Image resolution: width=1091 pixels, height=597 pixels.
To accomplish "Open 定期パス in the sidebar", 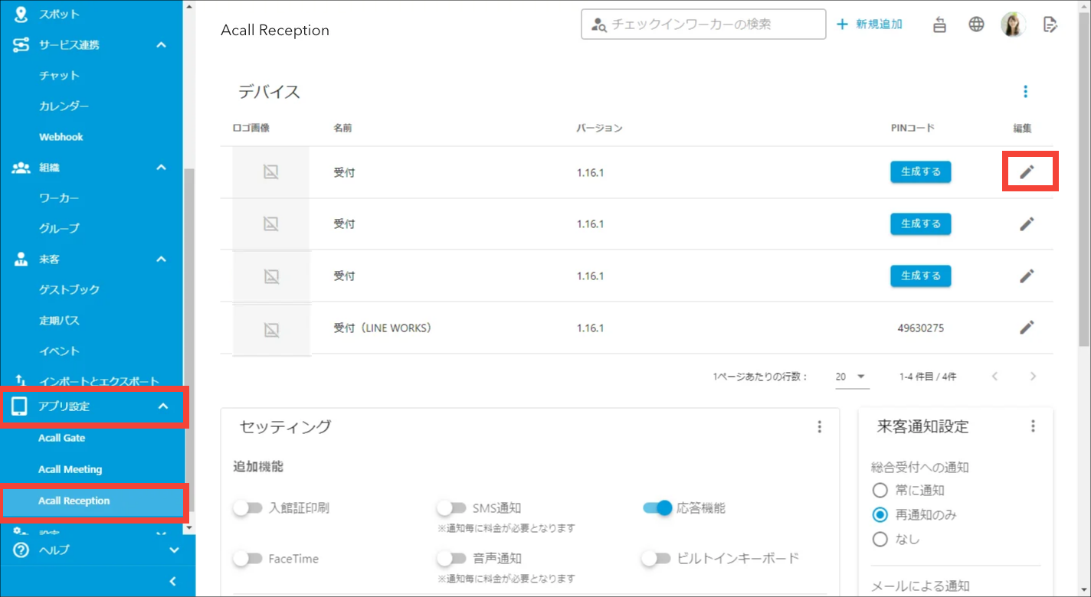I will click(59, 321).
